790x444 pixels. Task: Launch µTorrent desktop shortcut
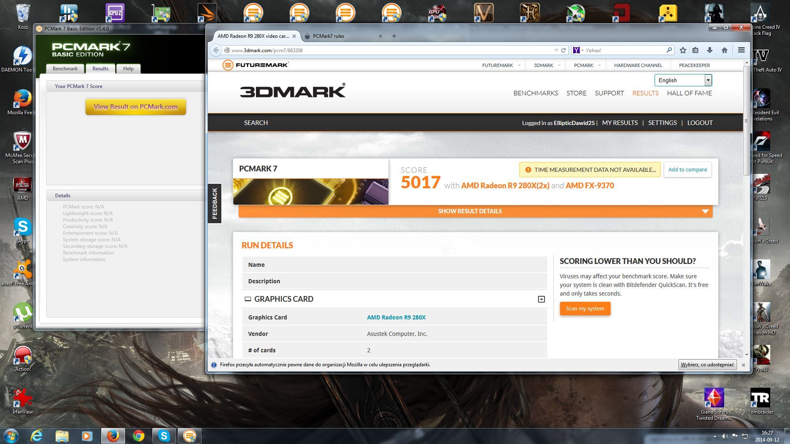coord(23,315)
